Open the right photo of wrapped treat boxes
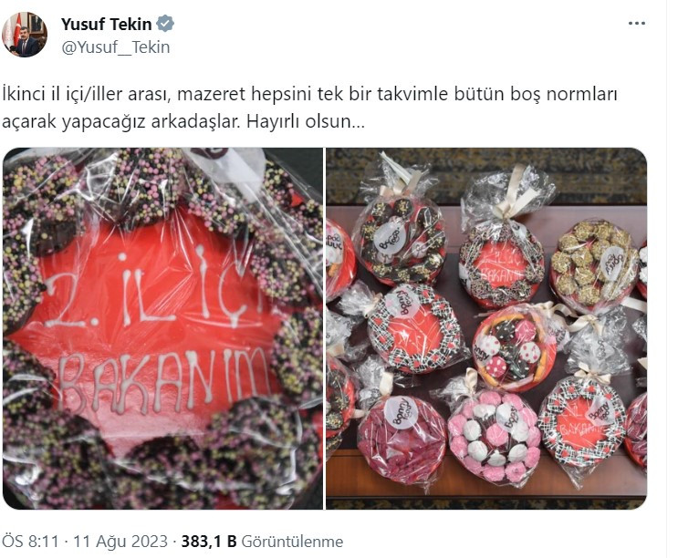The width and height of the screenshot is (678, 558). click(x=486, y=328)
